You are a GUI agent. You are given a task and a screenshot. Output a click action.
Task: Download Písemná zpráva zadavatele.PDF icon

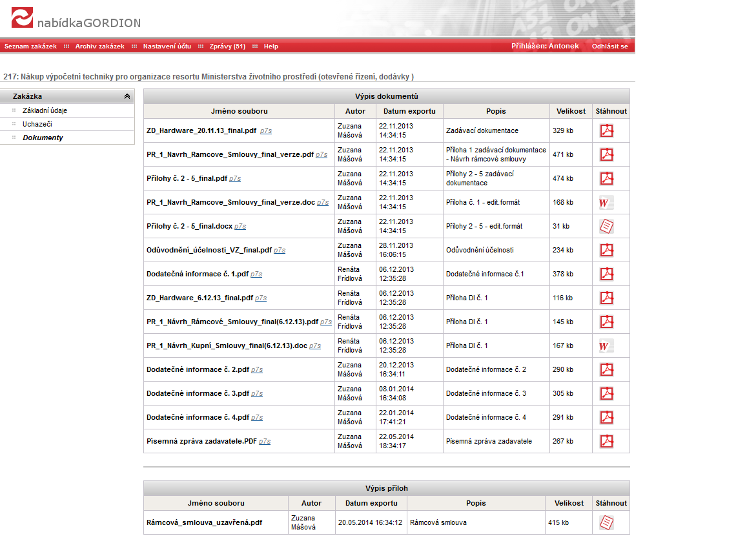point(606,441)
